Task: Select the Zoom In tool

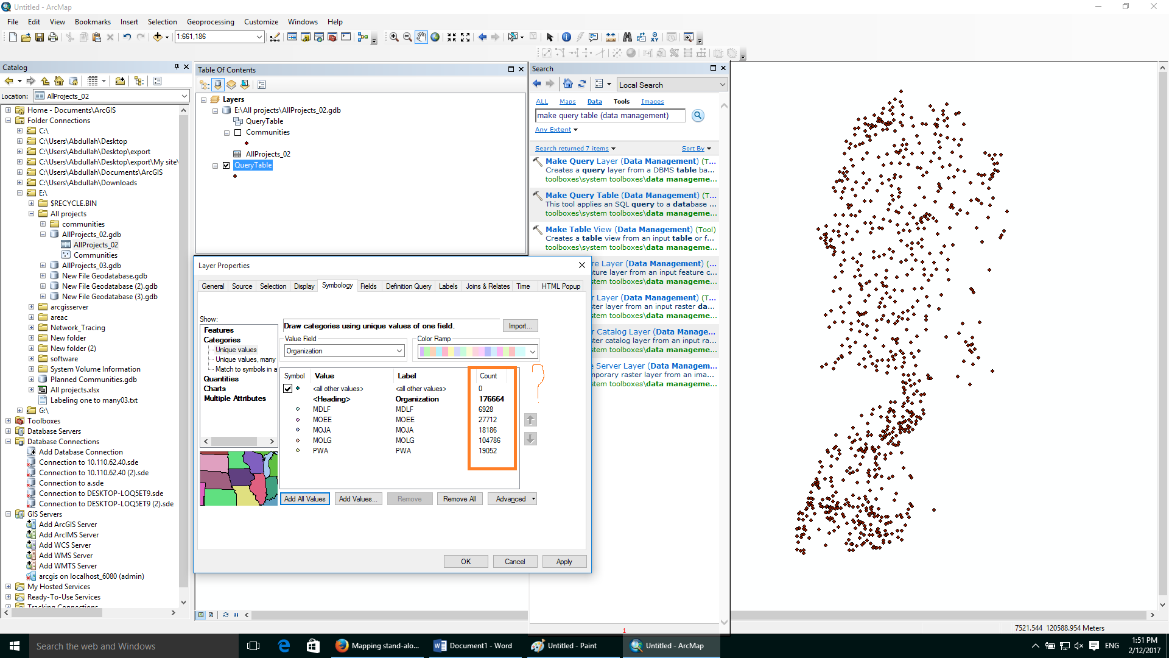Action: 394,37
